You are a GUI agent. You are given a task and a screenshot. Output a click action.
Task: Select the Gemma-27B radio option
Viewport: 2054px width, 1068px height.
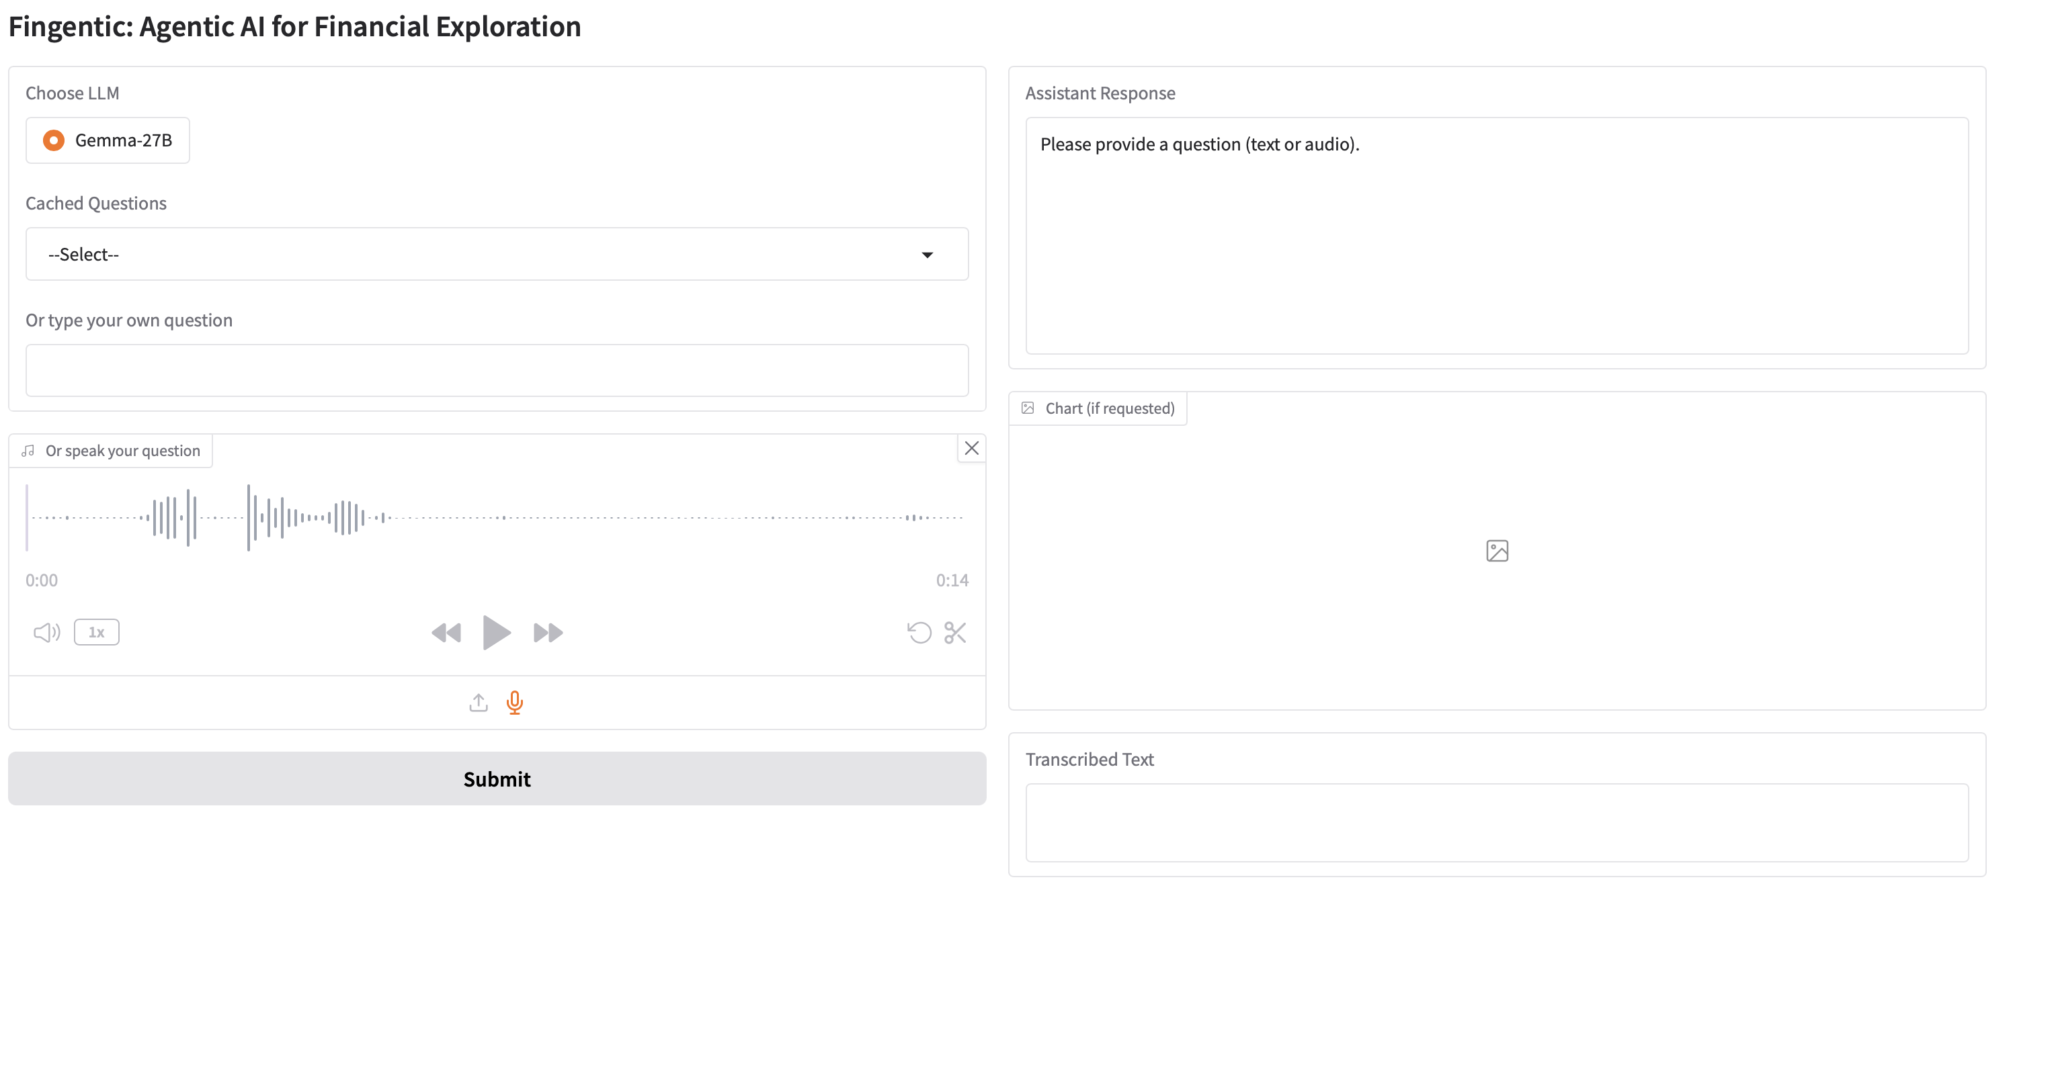[54, 140]
